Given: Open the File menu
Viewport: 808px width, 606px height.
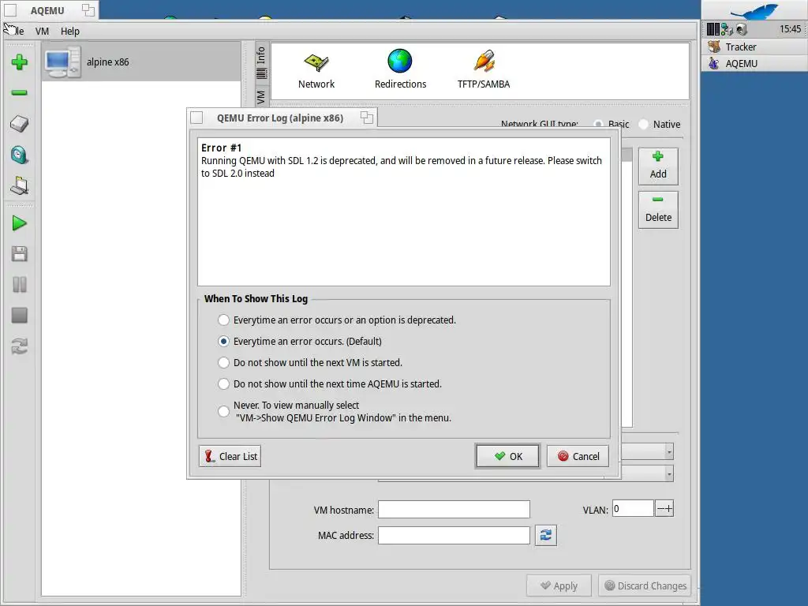Looking at the screenshot, I should pos(17,32).
